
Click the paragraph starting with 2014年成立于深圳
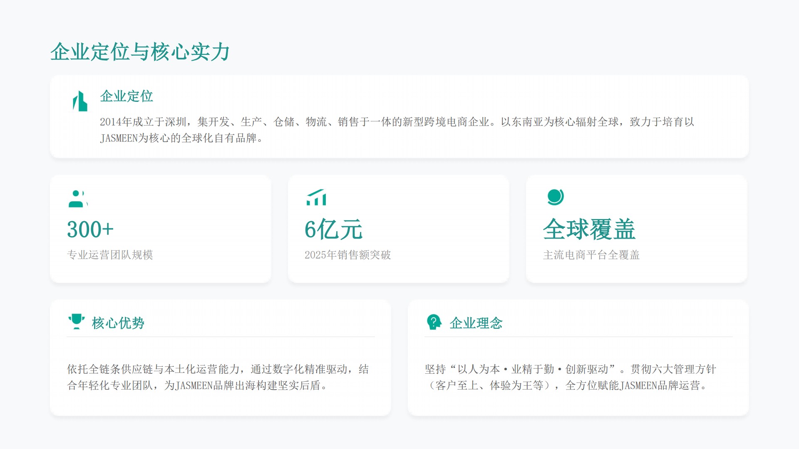pyautogui.click(x=397, y=130)
